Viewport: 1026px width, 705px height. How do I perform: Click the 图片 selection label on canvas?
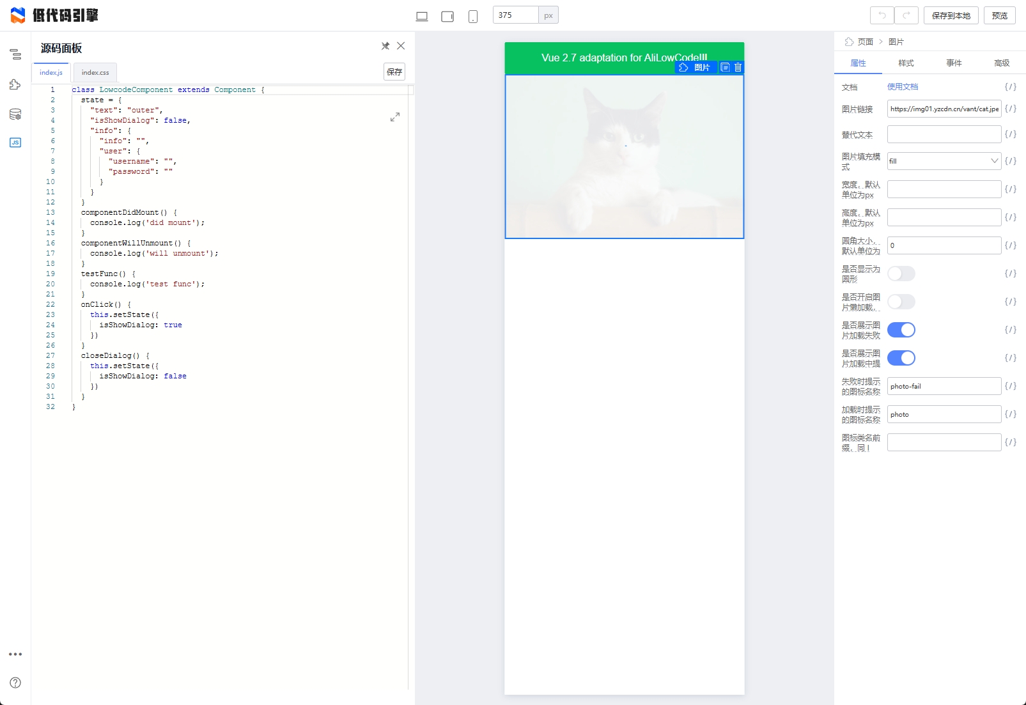click(696, 67)
